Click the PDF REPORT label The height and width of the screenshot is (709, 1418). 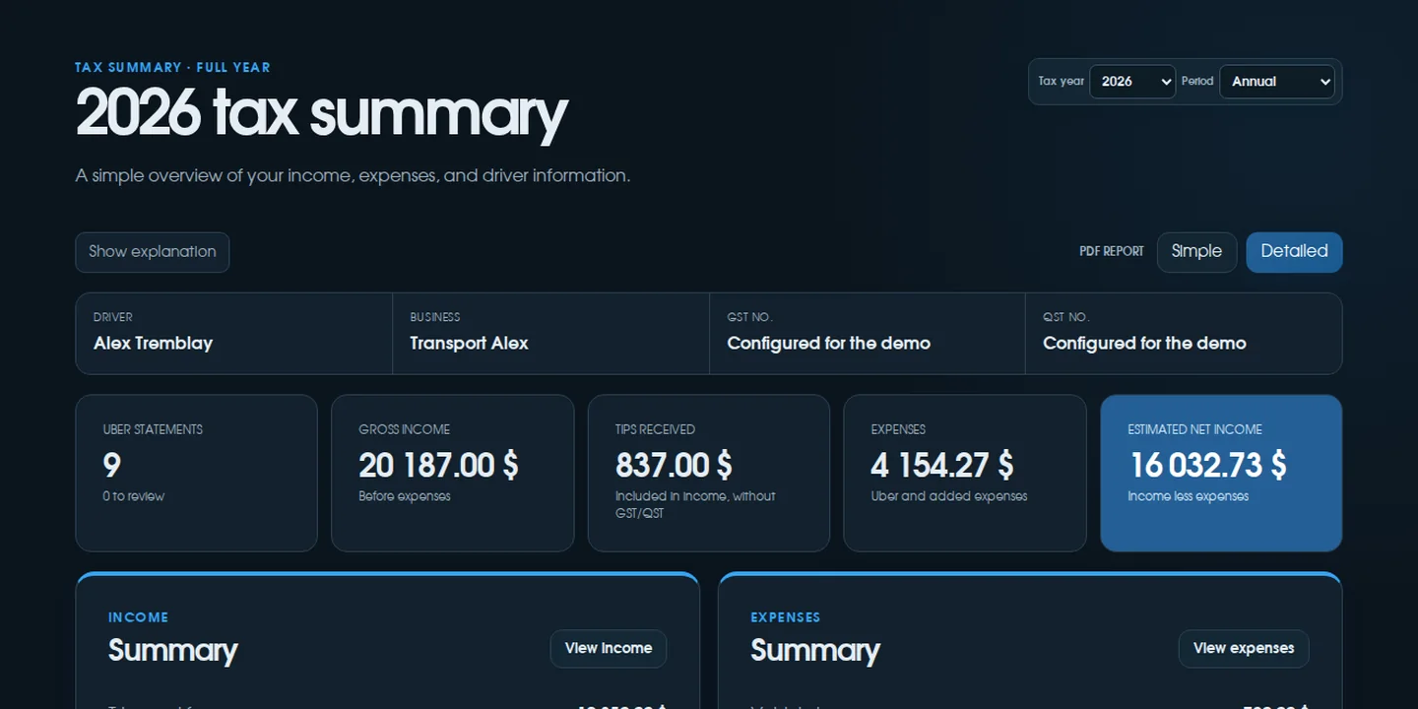pos(1112,252)
